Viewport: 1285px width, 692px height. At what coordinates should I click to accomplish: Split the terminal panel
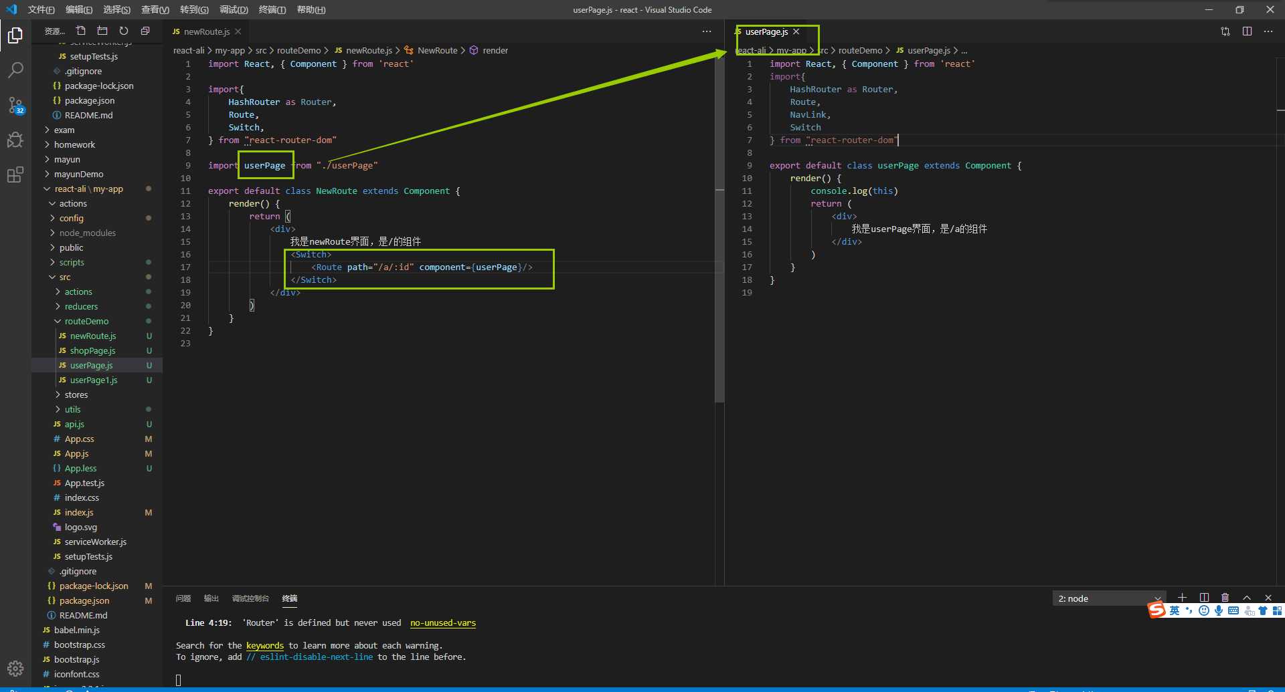(x=1204, y=598)
